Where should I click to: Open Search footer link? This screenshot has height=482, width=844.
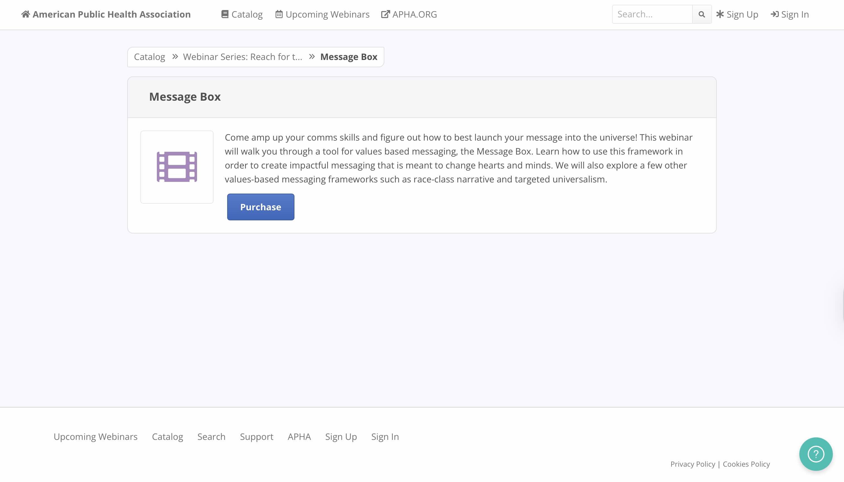[211, 437]
